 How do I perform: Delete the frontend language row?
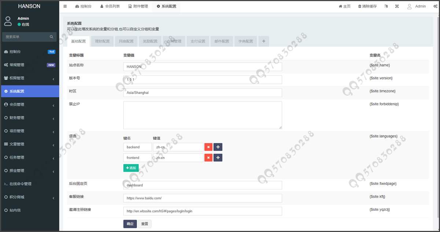208,158
